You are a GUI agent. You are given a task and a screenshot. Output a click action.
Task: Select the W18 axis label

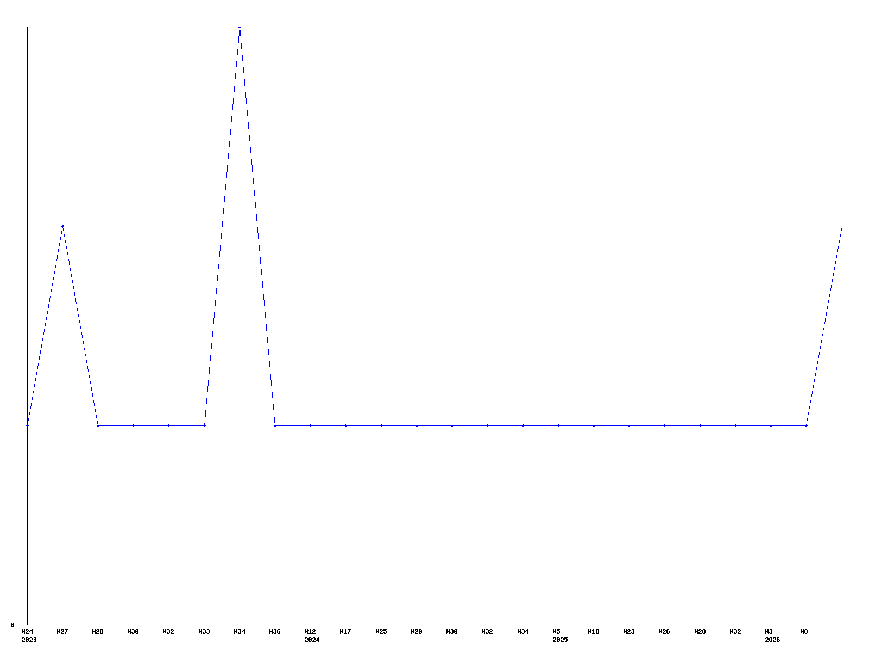594,631
